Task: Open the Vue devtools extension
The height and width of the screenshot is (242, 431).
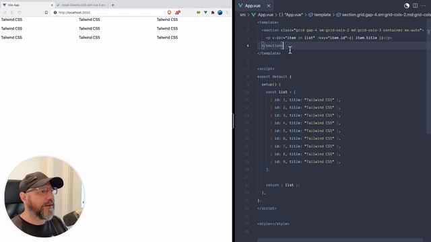Action: (205, 13)
